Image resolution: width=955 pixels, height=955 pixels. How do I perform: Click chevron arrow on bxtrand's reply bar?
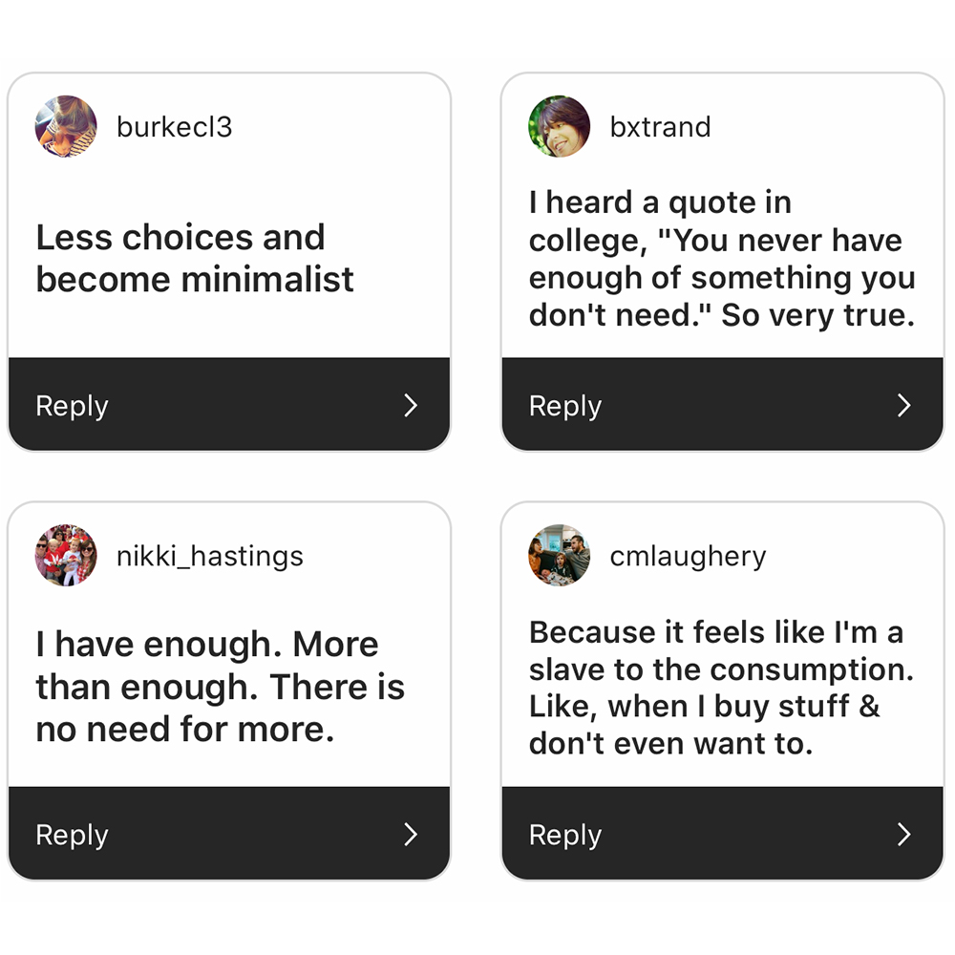[904, 405]
